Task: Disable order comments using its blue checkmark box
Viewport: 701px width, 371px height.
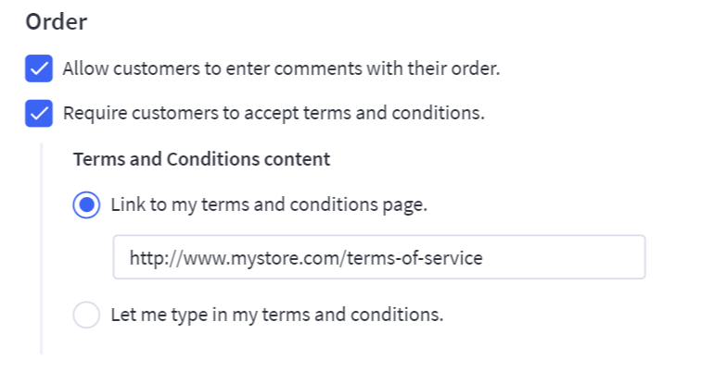Action: (x=39, y=68)
